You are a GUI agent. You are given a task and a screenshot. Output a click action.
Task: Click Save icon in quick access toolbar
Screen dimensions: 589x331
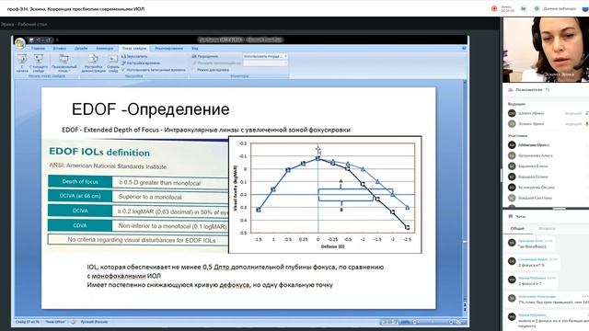[x=31, y=40]
